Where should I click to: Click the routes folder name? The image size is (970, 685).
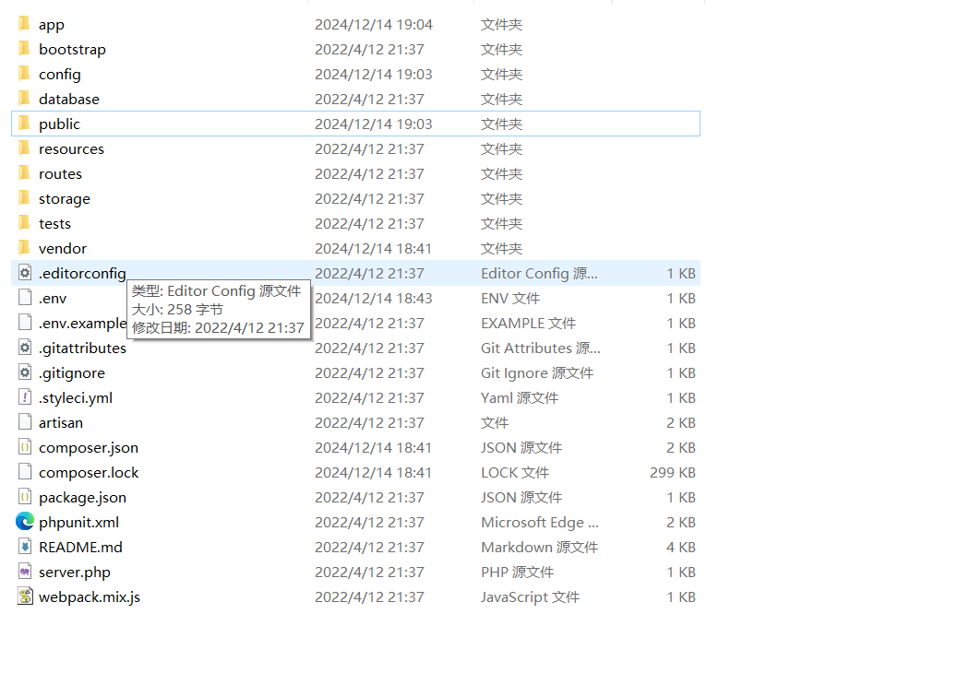pyautogui.click(x=60, y=173)
